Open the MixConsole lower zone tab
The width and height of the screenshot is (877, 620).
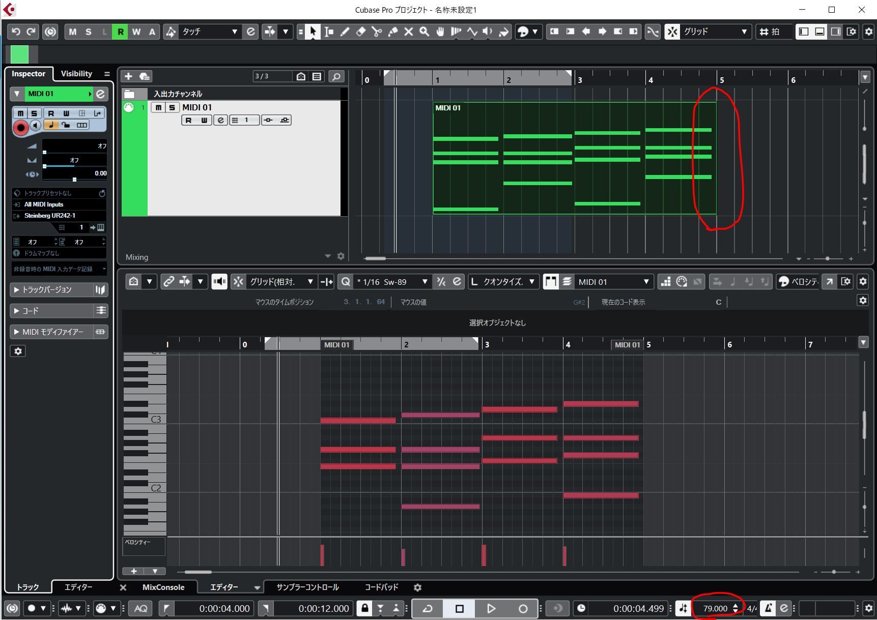[163, 587]
